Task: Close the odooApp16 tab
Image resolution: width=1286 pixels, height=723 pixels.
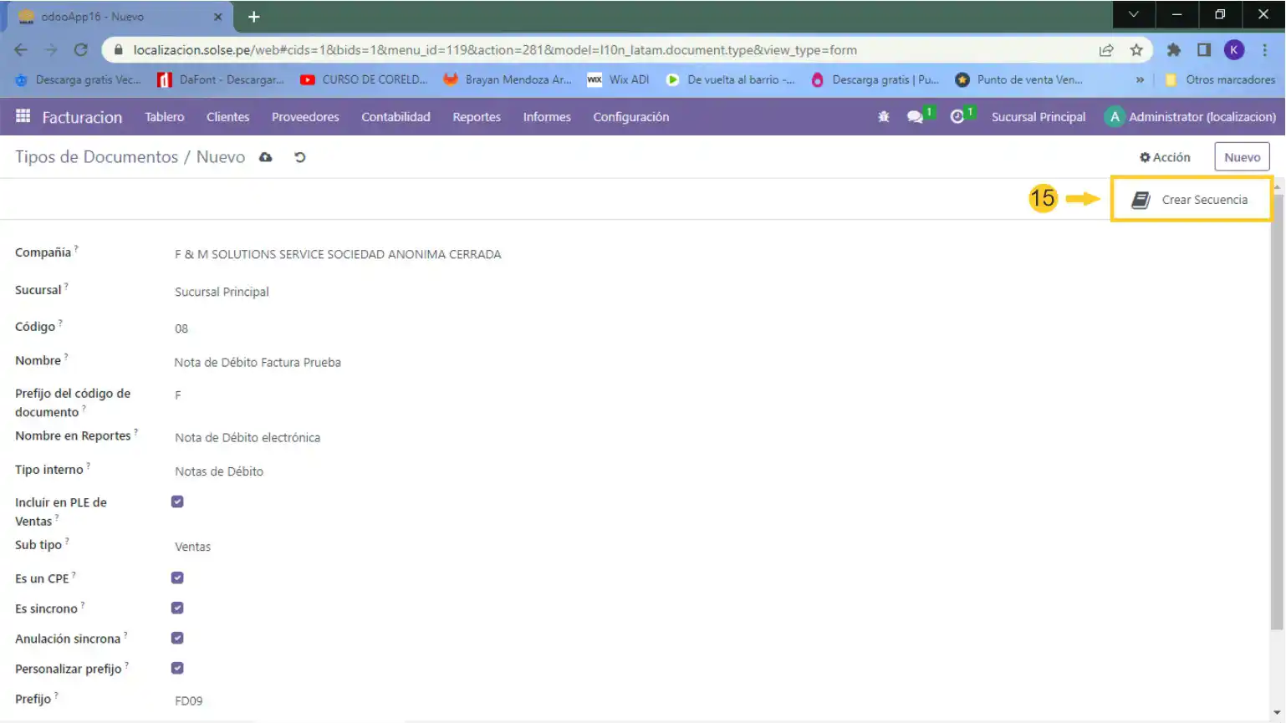Action: pyautogui.click(x=218, y=17)
